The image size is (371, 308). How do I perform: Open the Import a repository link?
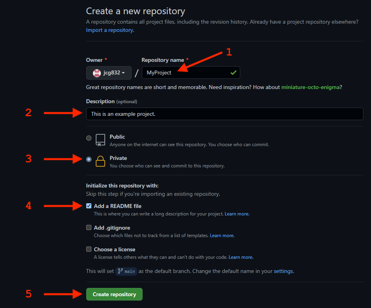tap(110, 30)
